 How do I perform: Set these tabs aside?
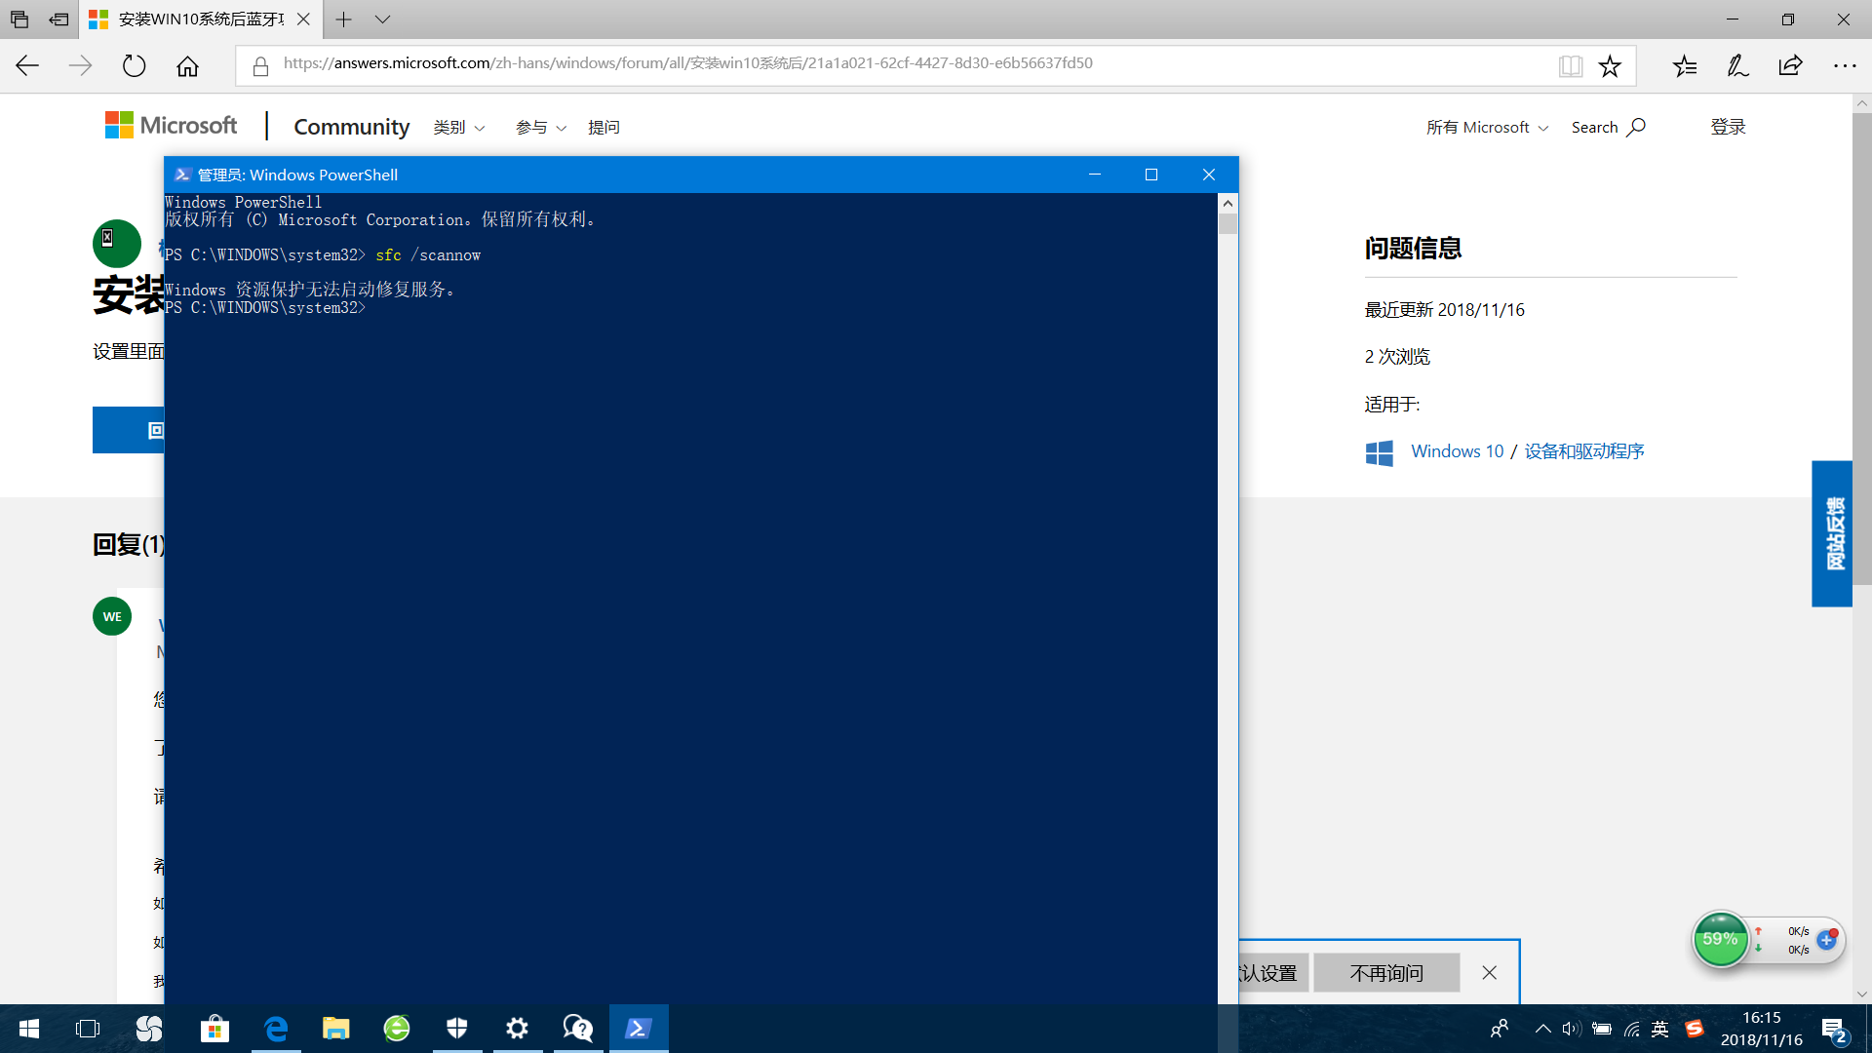click(58, 19)
